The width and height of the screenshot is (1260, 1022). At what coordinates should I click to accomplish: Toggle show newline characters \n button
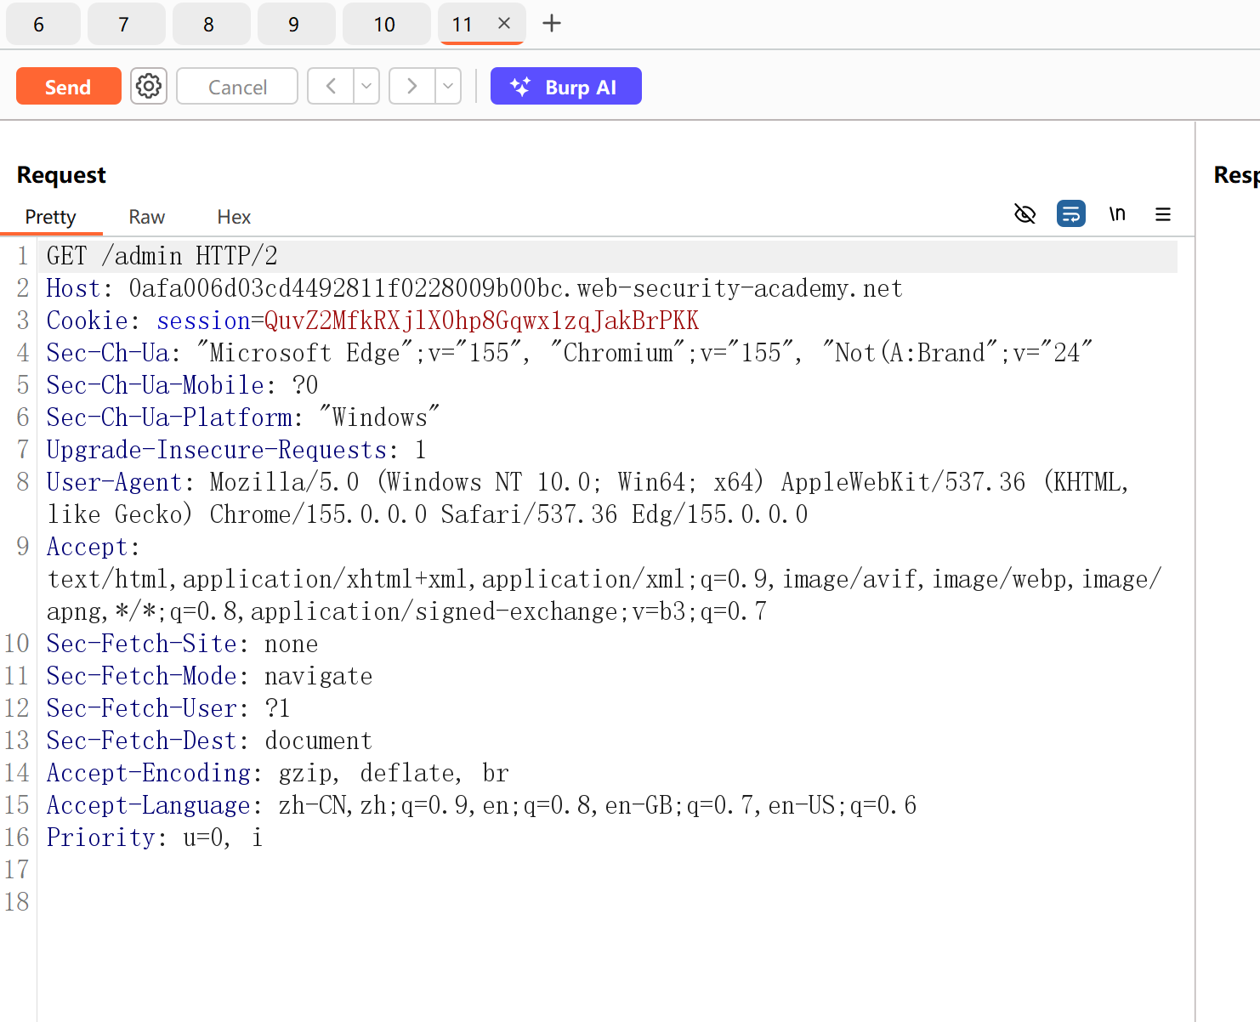point(1117,214)
